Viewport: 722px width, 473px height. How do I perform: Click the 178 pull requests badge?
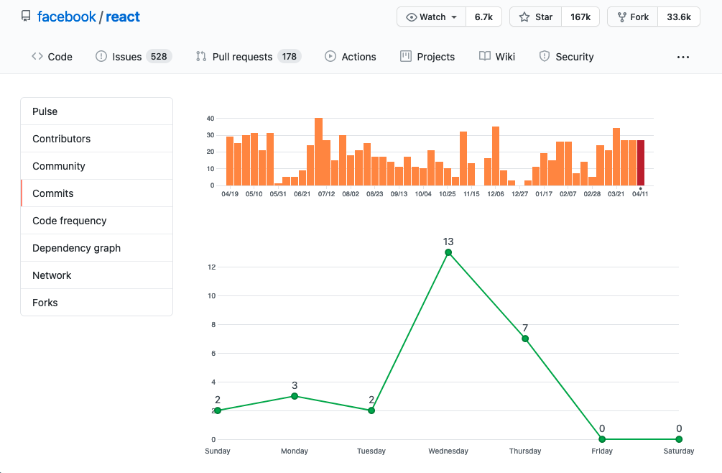[290, 56]
